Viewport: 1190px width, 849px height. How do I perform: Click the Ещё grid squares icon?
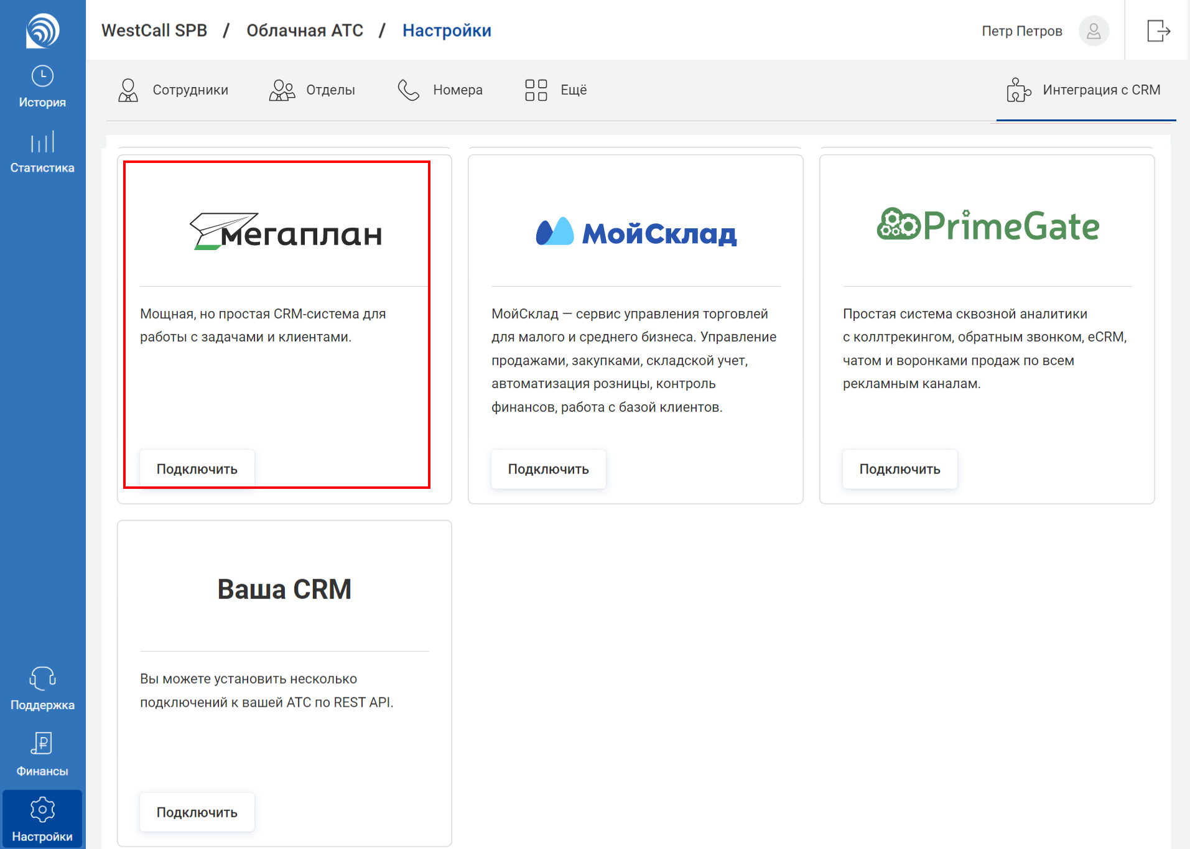click(536, 90)
